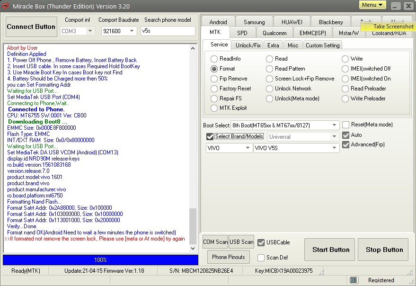Click the 'Registered' status bar text
Viewport: 416px width, 286px height.
click(x=381, y=280)
